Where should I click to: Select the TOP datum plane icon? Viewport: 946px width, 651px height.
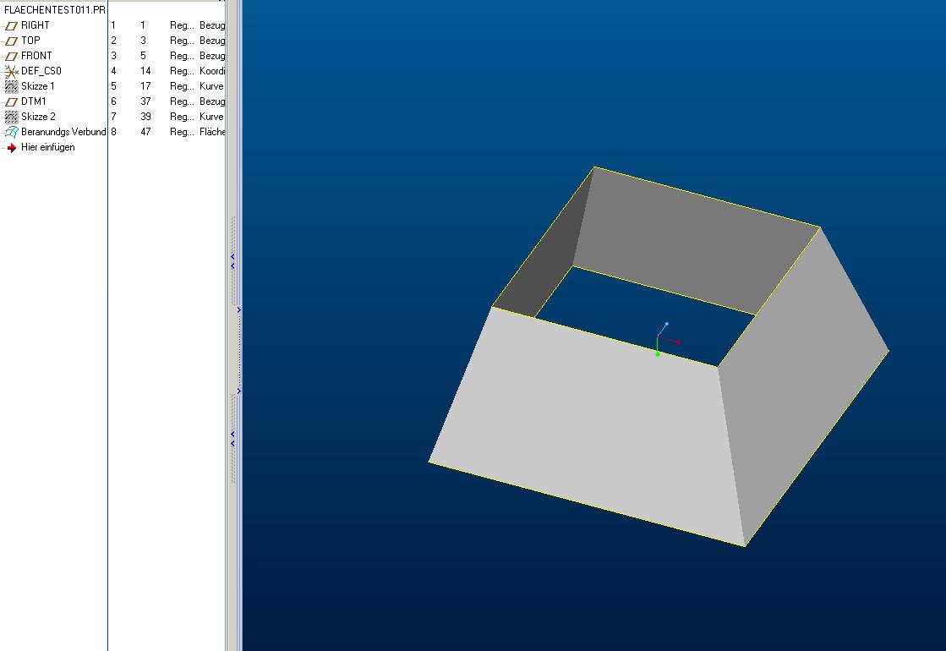[11, 41]
